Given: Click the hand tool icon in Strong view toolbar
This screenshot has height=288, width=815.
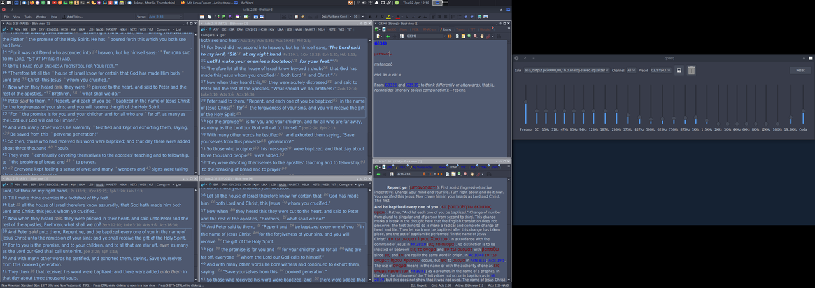Looking at the screenshot, I should coord(482,36).
